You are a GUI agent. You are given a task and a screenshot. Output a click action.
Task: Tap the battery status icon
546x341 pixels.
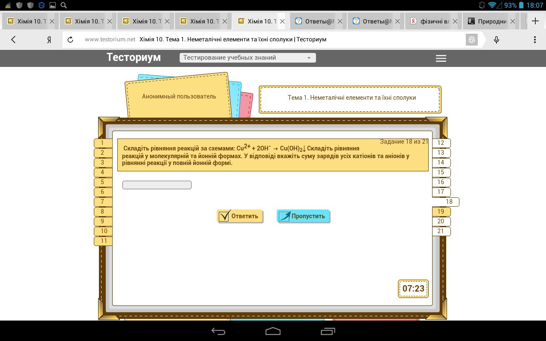coord(521,6)
